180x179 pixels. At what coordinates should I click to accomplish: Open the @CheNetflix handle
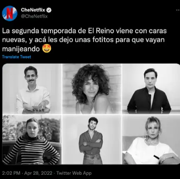(x=34, y=16)
